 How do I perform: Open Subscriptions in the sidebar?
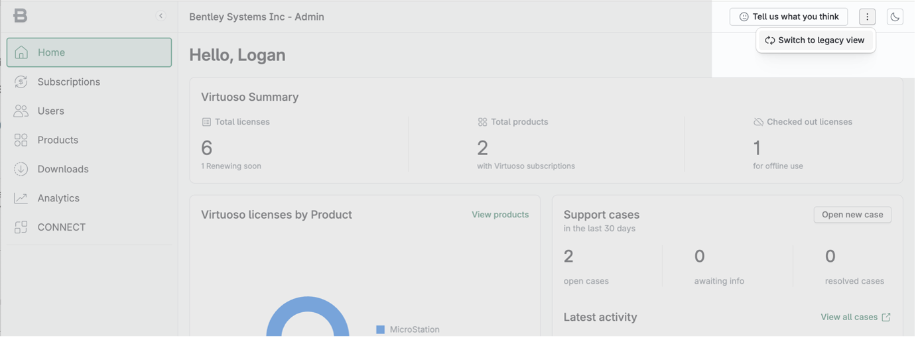coord(90,82)
